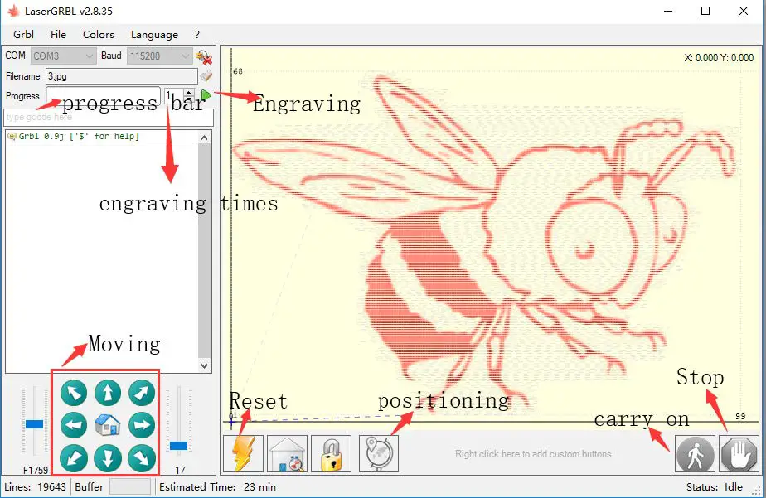Viewport: 766px width, 498px height.
Task: Open the Language menu
Action: point(154,35)
